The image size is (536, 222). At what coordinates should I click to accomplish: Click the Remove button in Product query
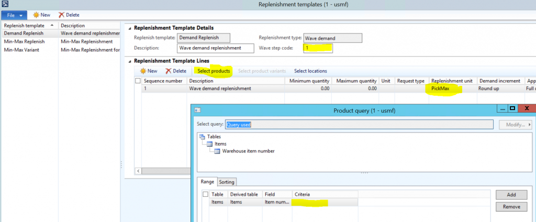pyautogui.click(x=511, y=207)
